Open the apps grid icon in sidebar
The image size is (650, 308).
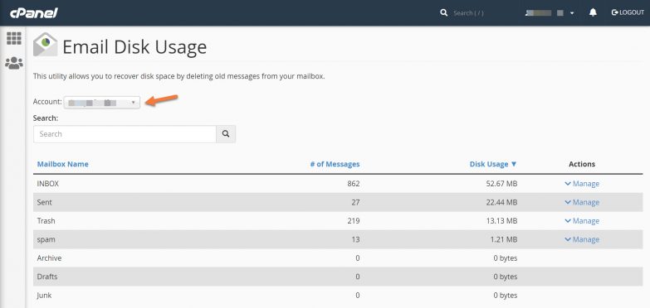(x=13, y=38)
